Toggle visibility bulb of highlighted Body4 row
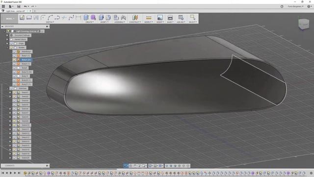 pyautogui.click(x=14, y=60)
